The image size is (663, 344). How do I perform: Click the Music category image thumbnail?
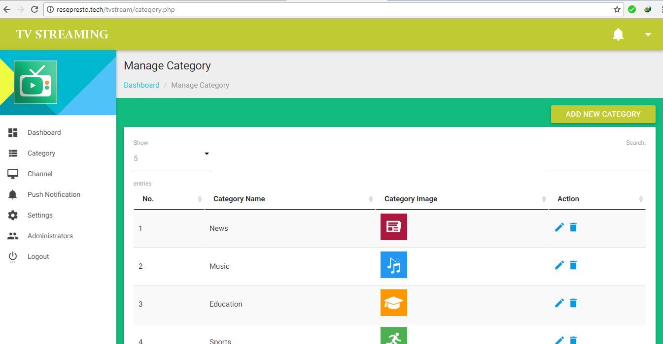pyautogui.click(x=394, y=265)
